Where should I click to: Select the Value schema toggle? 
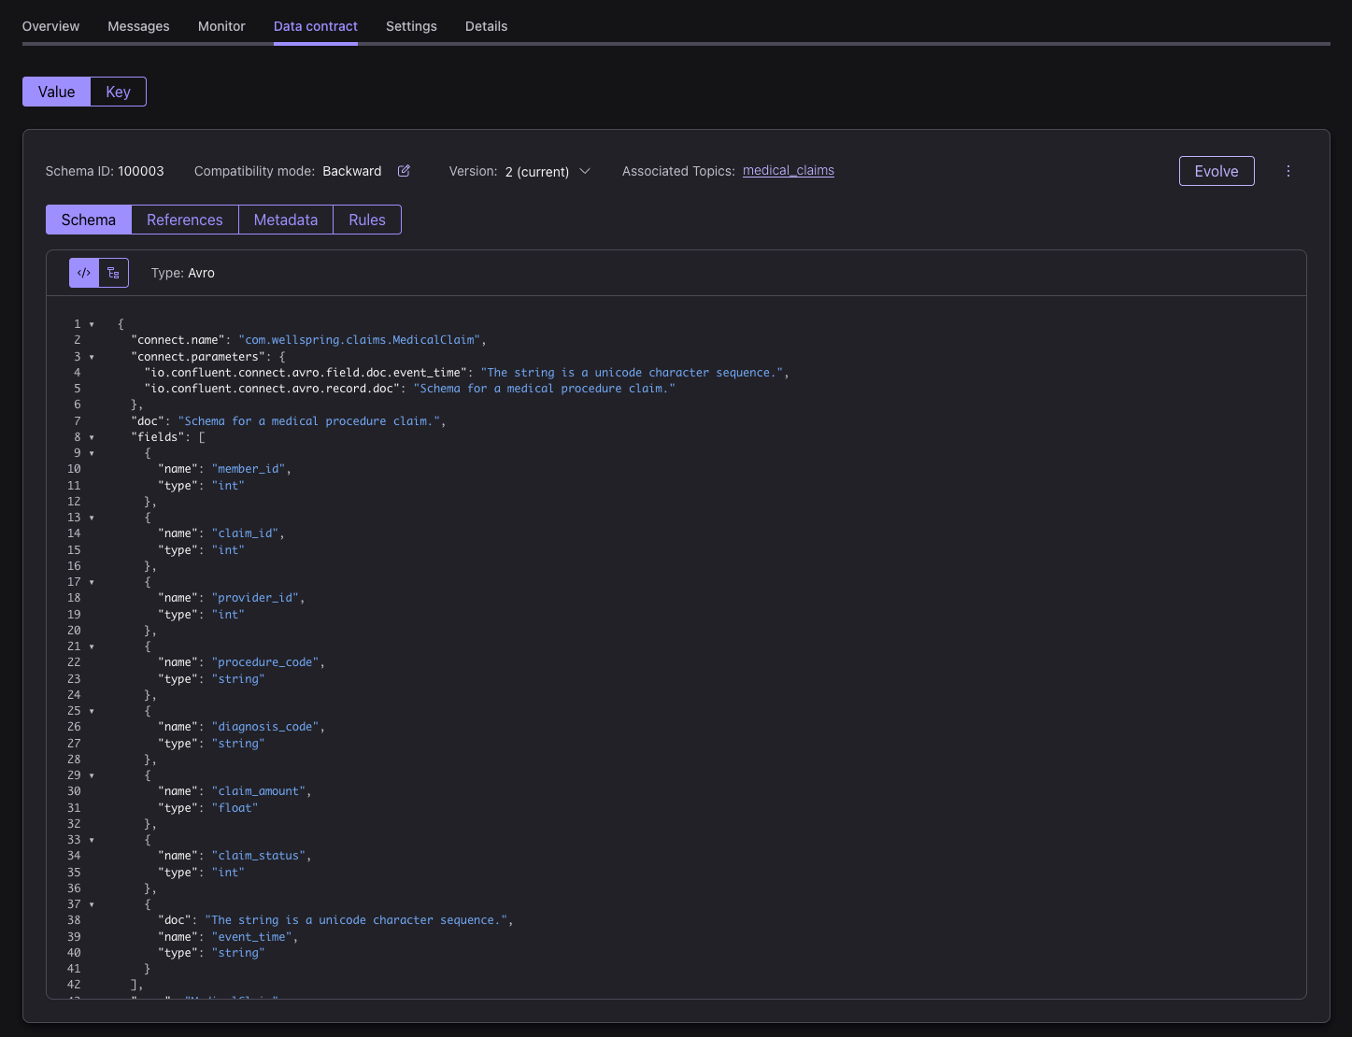pos(56,92)
